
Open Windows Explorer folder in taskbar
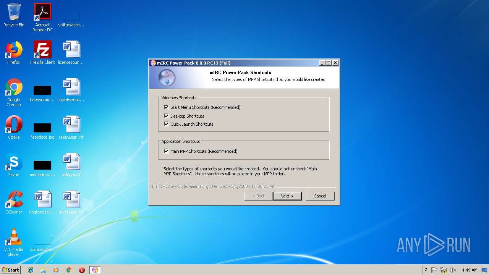(x=43, y=270)
